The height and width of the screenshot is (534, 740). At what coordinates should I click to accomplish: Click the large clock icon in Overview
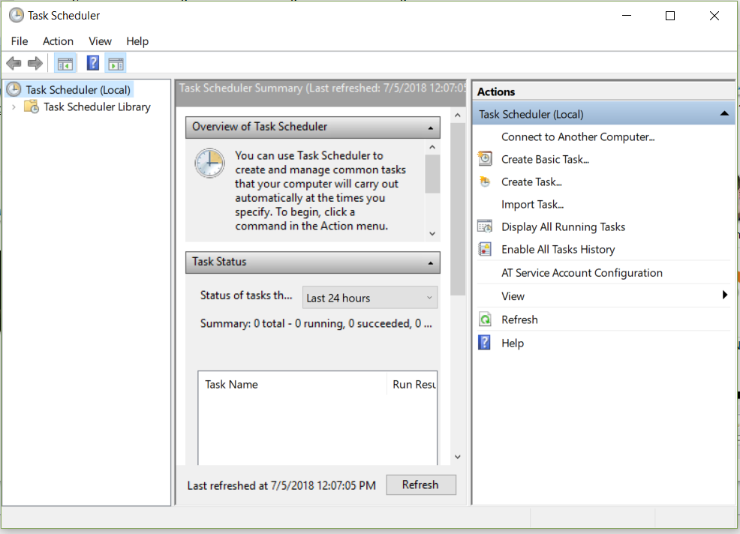pos(209,163)
